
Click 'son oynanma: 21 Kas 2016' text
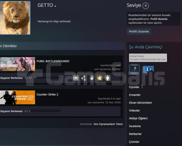(104, 103)
